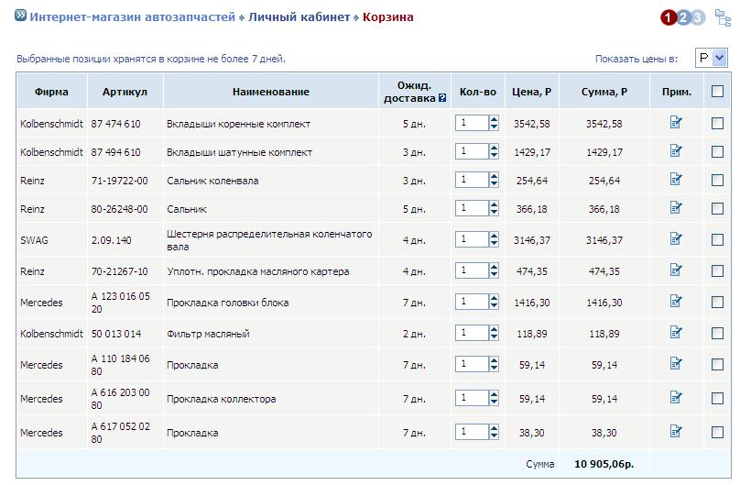Adjust quantity stepper for SWAG row
The image size is (740, 485).
[494, 239]
